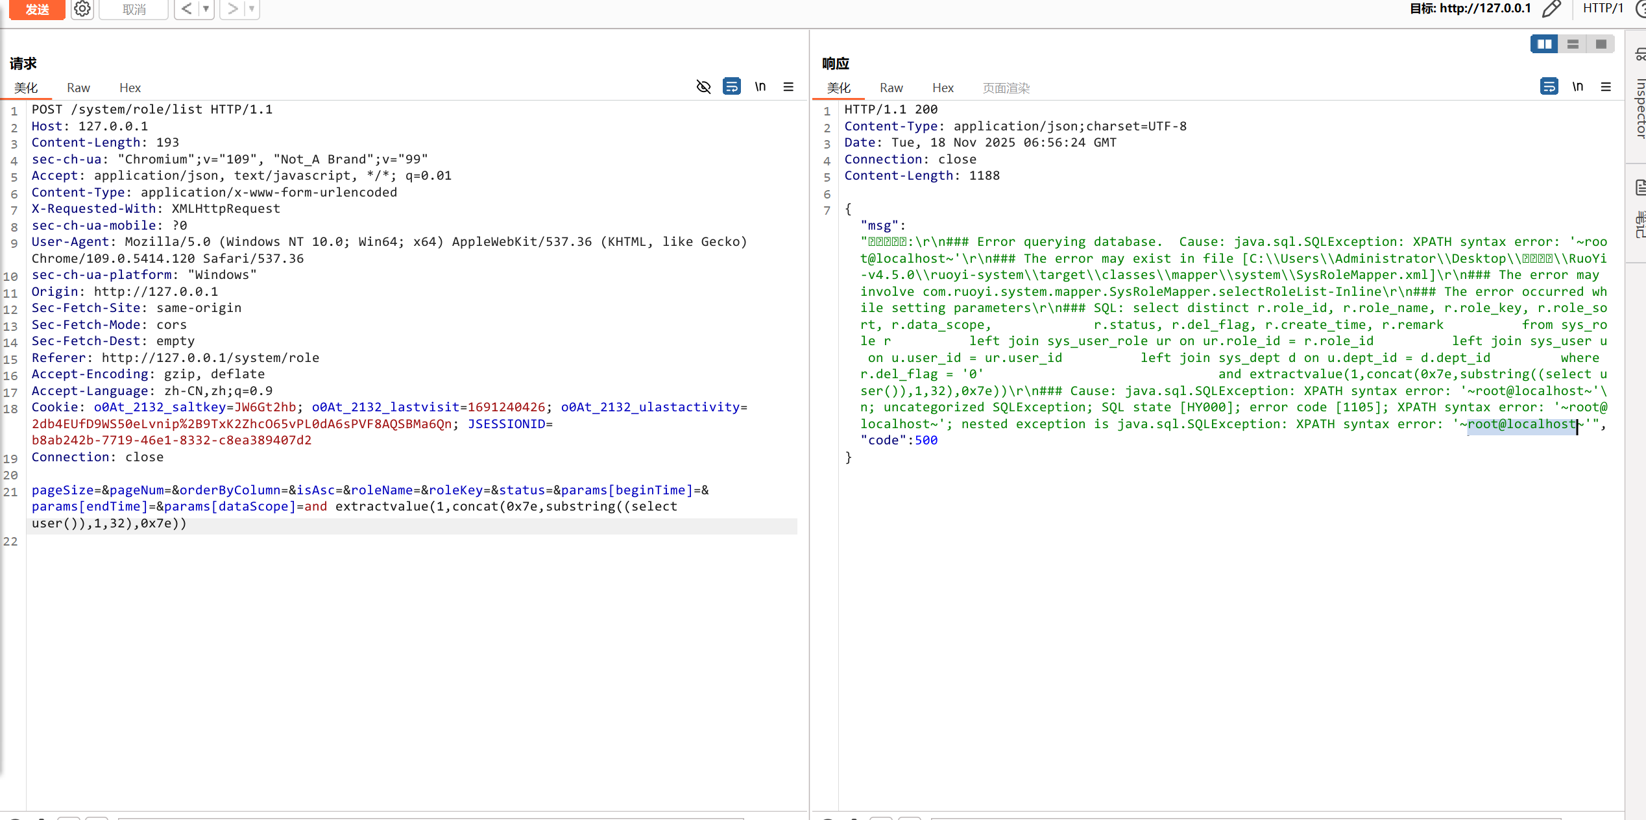1646x820 pixels.
Task: Expand back-history dropdown arrow
Action: coord(206,9)
